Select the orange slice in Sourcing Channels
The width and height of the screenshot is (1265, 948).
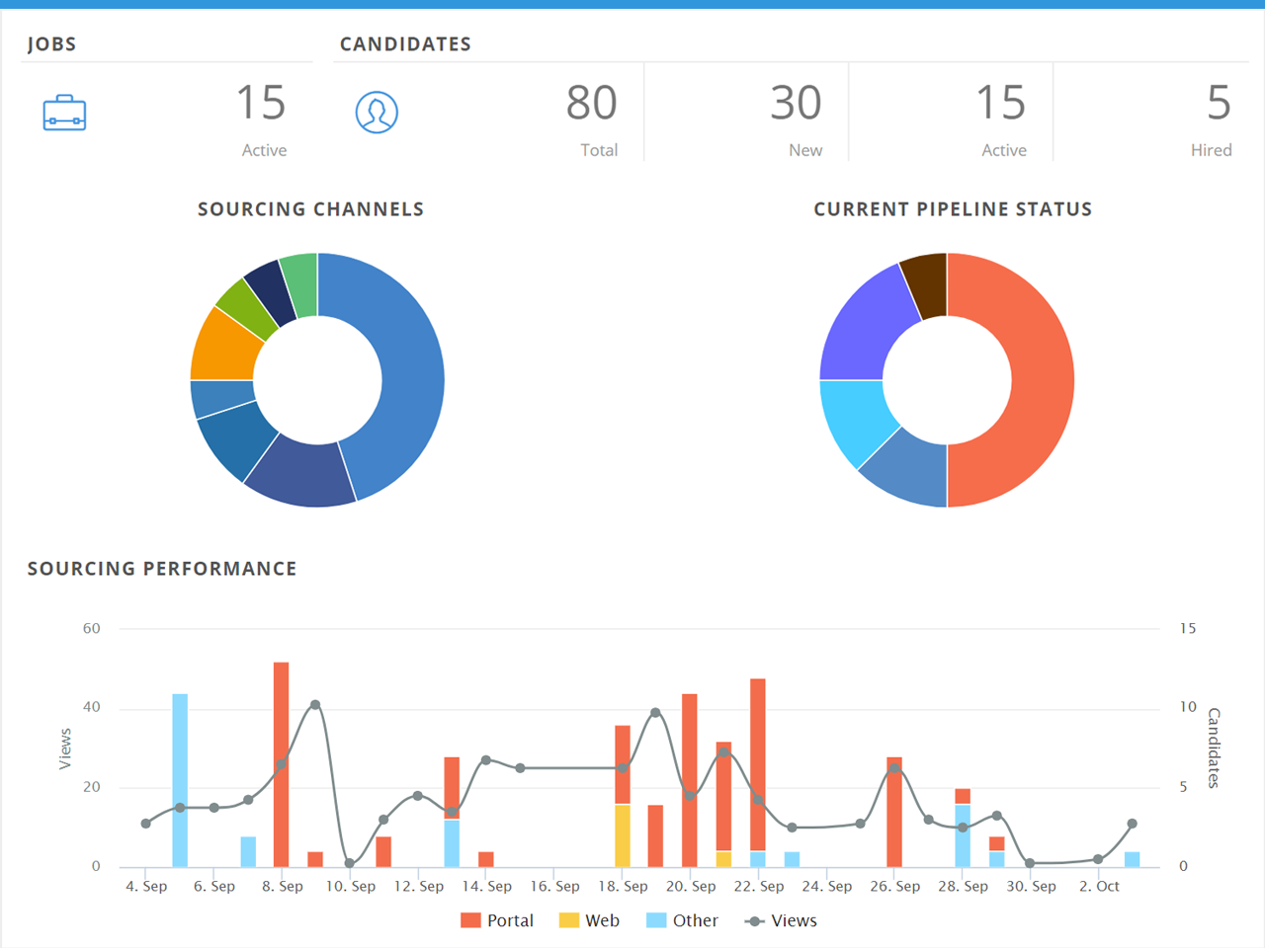(222, 348)
